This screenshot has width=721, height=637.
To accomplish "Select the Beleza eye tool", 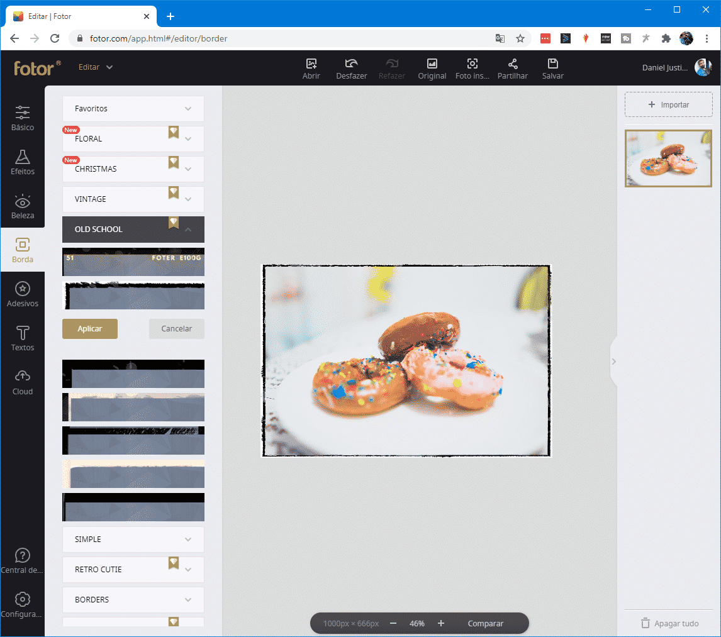I will [x=23, y=206].
